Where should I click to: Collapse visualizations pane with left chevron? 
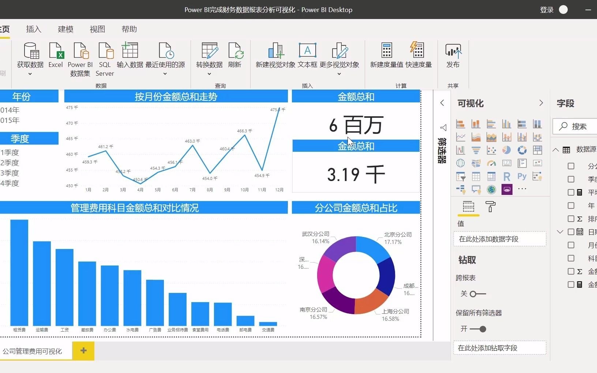(442, 103)
